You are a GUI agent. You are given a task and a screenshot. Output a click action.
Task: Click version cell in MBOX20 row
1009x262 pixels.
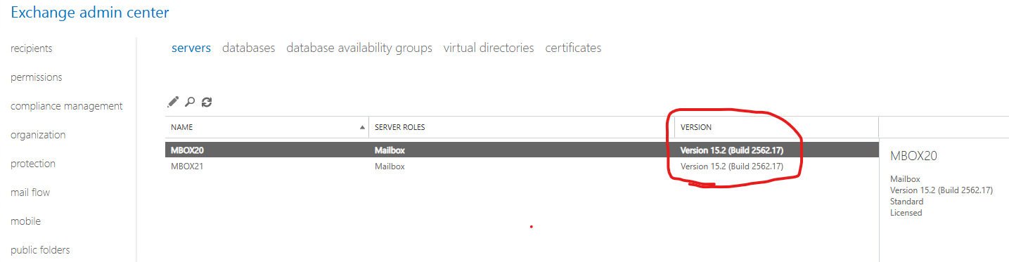pyautogui.click(x=732, y=150)
